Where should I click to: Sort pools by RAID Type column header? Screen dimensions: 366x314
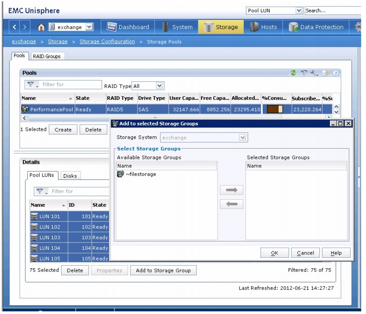pos(121,98)
